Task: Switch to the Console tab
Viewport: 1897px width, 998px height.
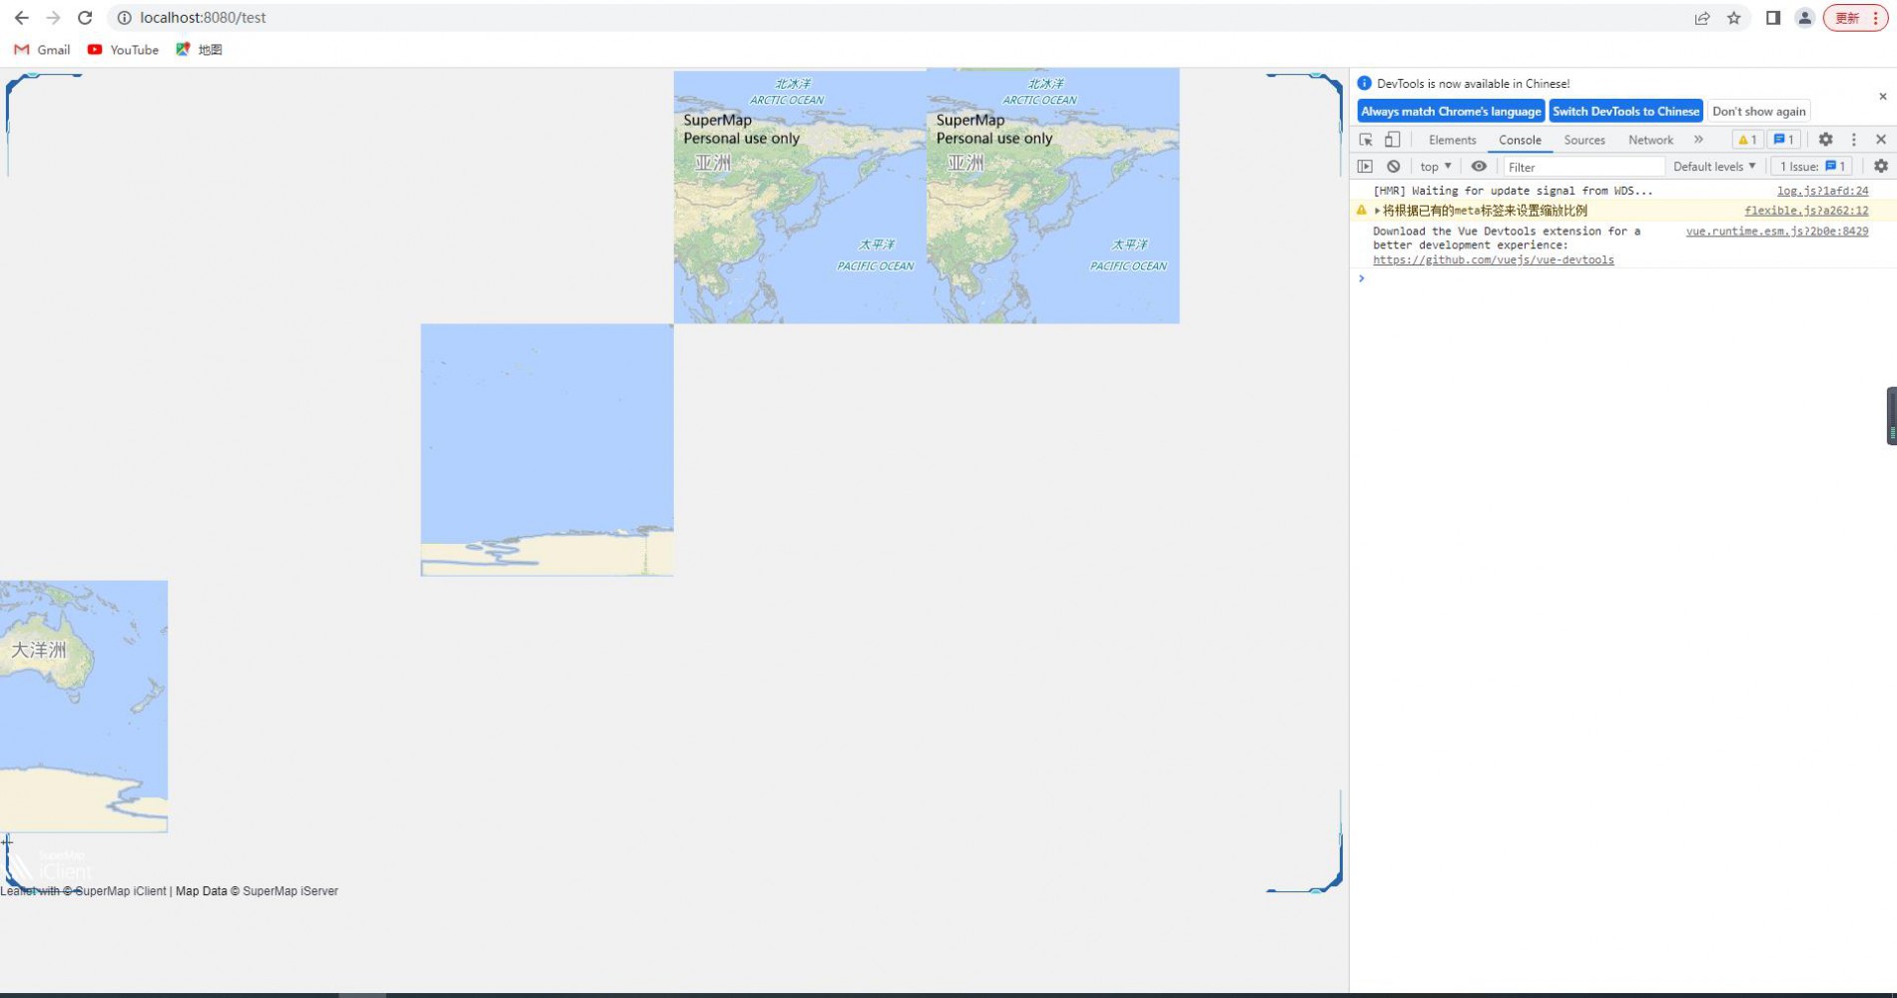Action: point(1520,140)
